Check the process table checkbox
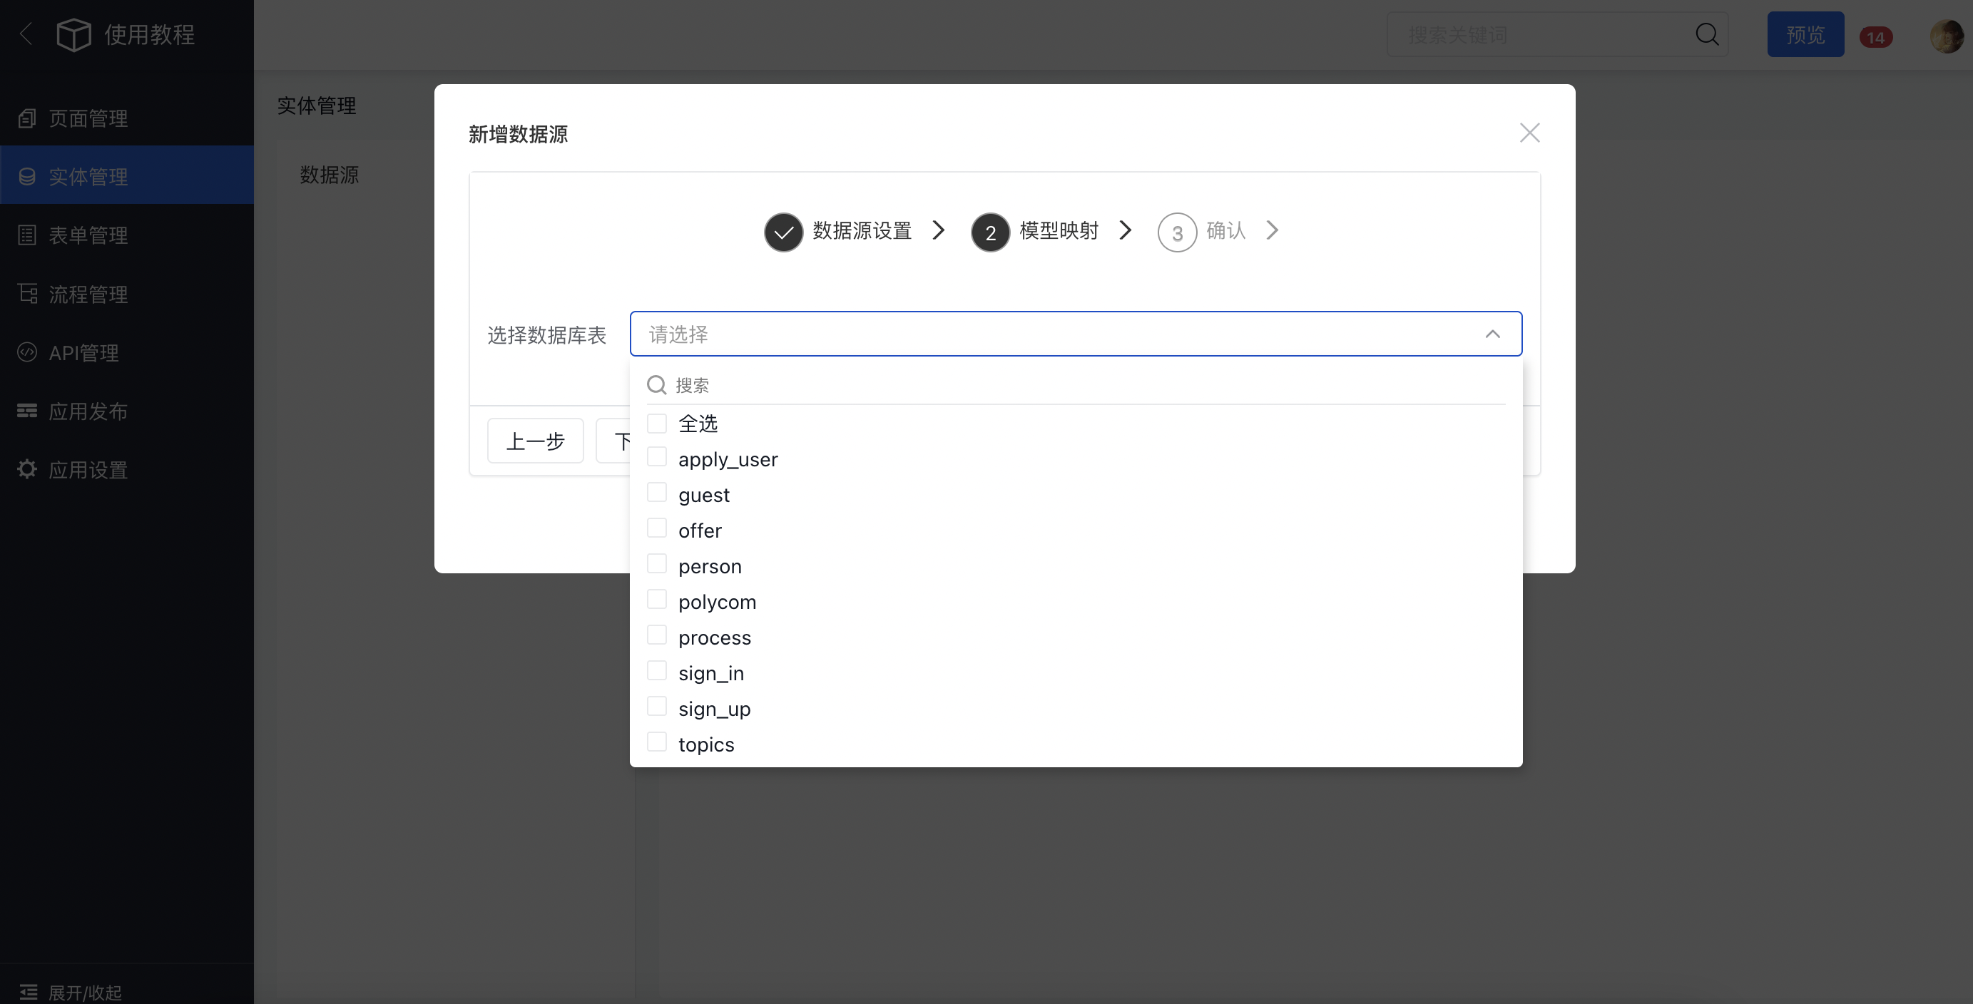This screenshot has height=1004, width=1973. click(657, 635)
